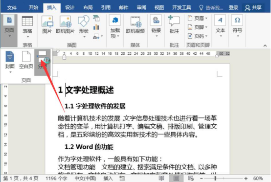Image resolution: width=271 pixels, height=182 pixels.
Task: Open the 文件 (File) menu tab
Action: 12,8
